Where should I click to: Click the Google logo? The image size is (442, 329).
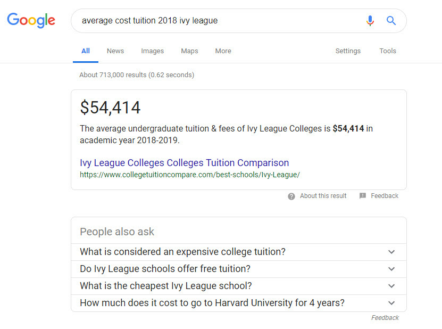coord(31,21)
